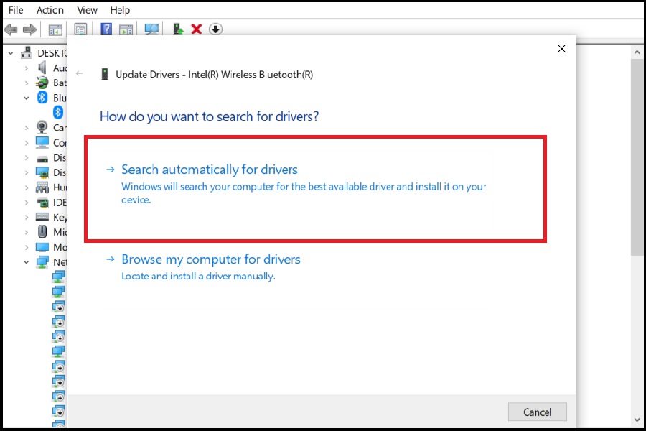Select the Bluetooth category icon

(x=42, y=98)
